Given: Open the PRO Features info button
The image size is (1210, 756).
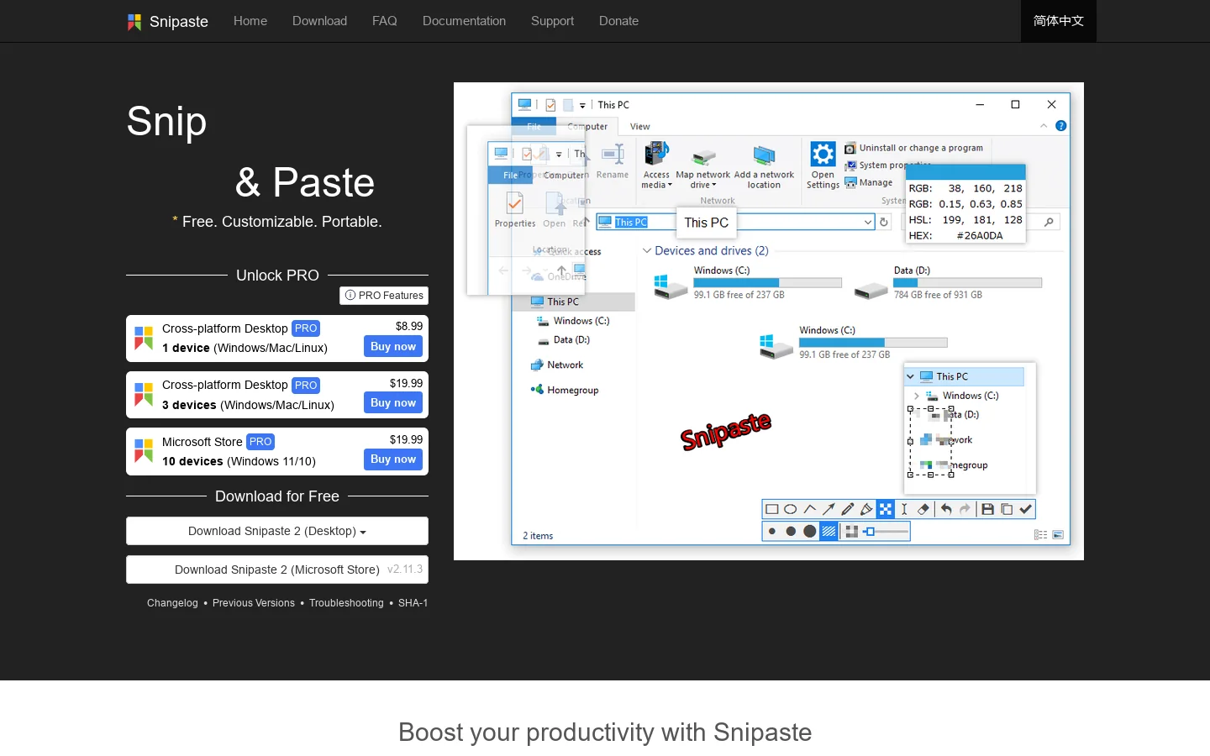Looking at the screenshot, I should 384,296.
